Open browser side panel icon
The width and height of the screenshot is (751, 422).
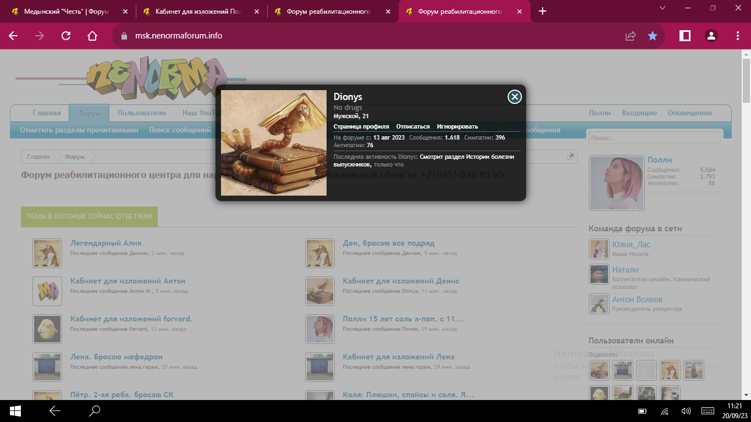click(684, 36)
